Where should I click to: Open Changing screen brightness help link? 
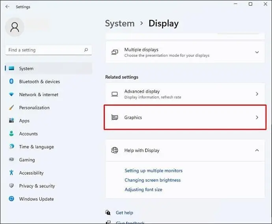153,180
